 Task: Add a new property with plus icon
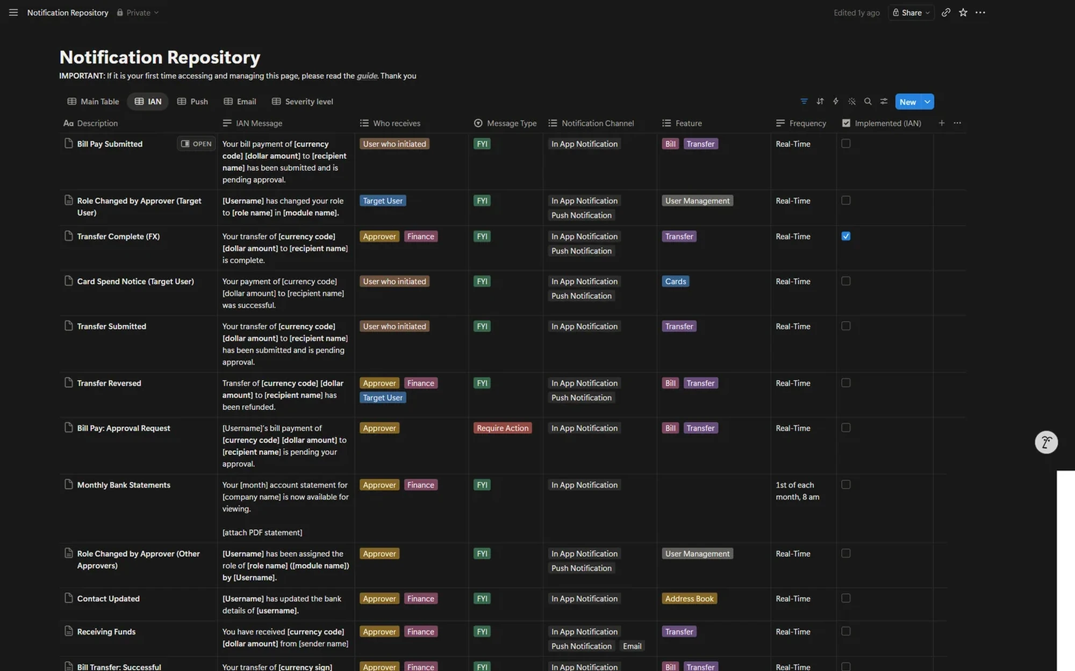click(x=941, y=123)
